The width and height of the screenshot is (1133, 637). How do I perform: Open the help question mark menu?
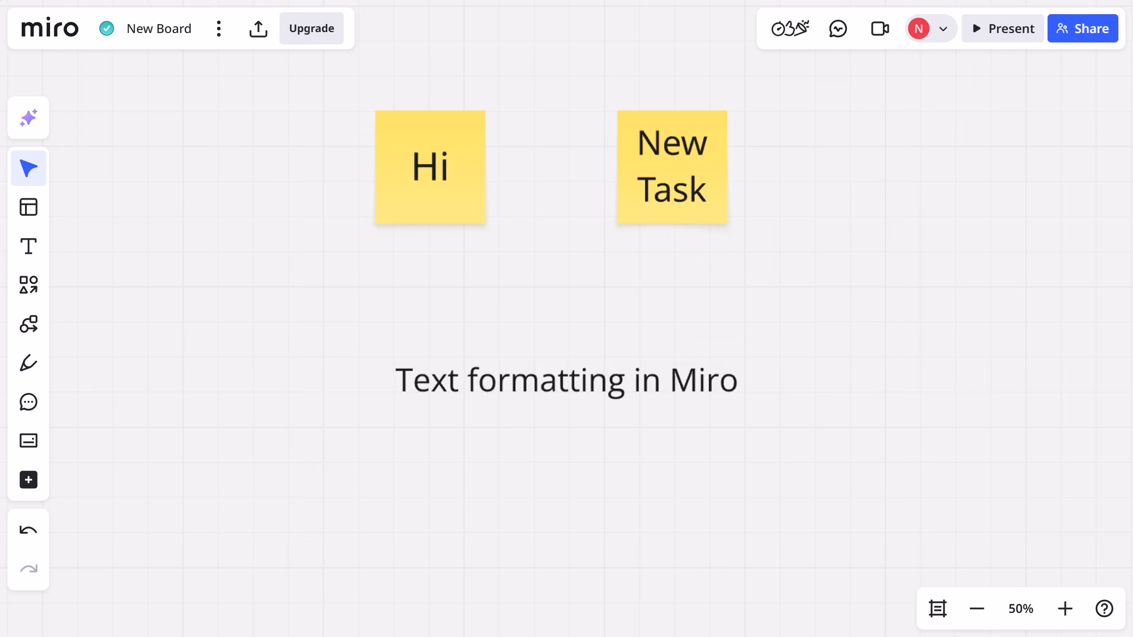click(1104, 608)
